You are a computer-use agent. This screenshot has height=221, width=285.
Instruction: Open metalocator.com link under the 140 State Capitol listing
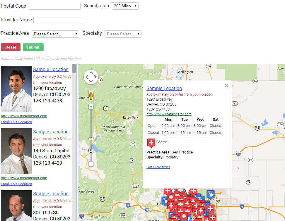[24, 178]
